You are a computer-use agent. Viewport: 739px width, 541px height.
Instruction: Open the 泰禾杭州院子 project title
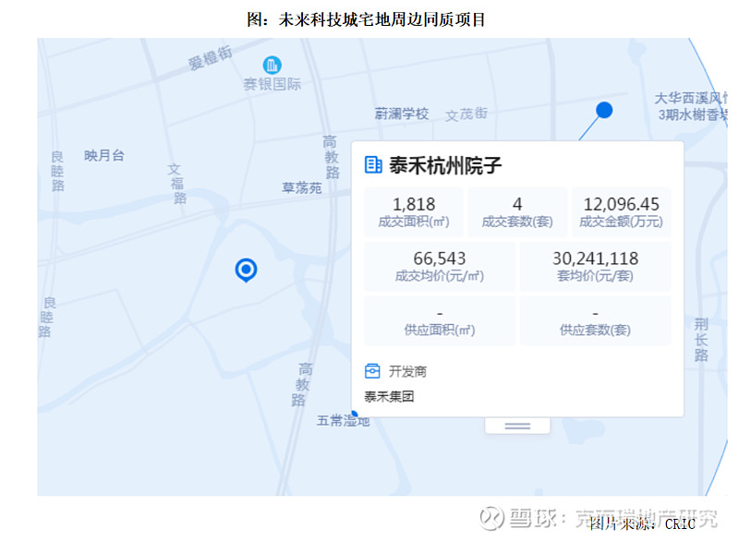445,165
